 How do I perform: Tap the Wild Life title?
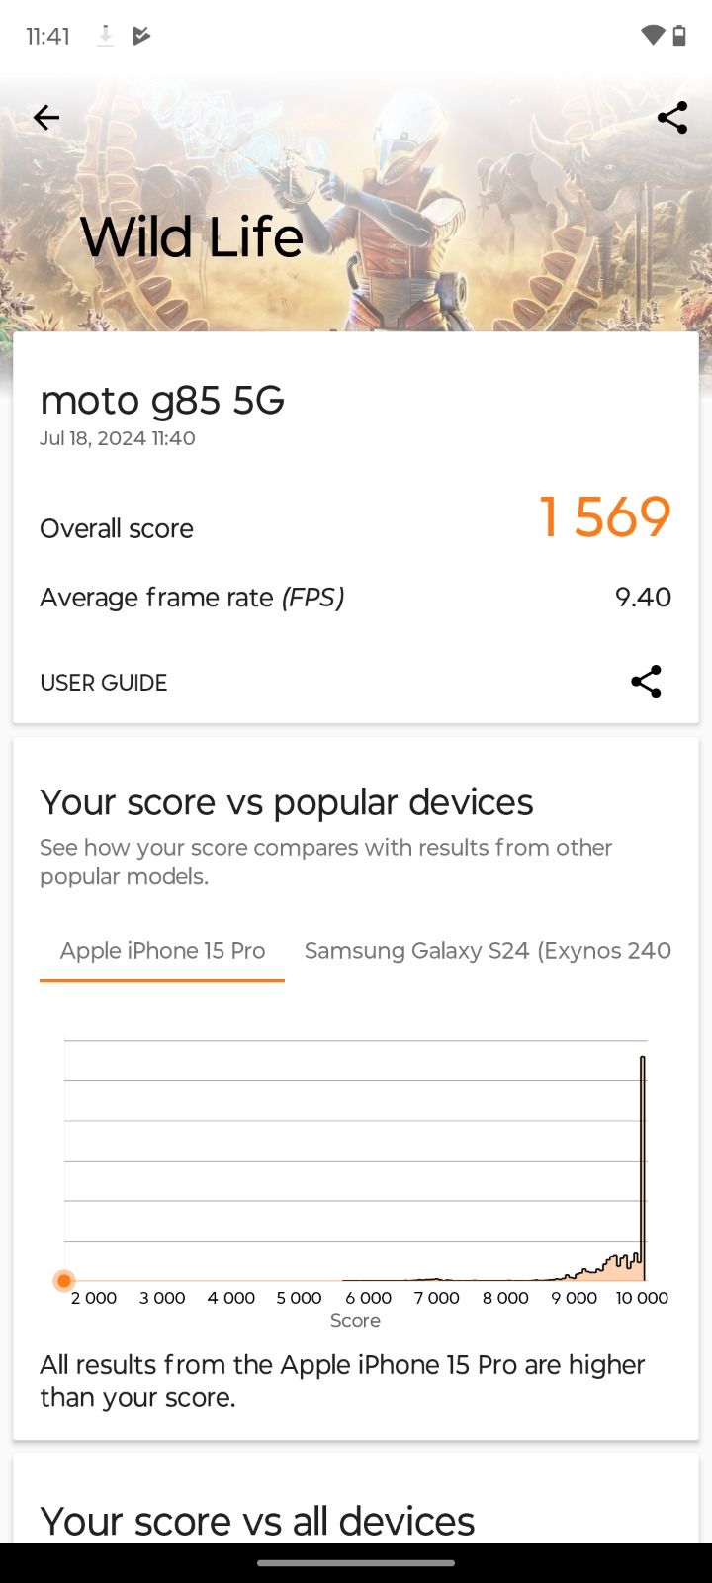pos(192,237)
